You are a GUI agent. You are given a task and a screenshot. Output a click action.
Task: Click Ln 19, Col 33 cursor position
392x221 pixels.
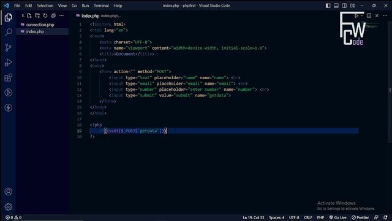[x=253, y=217]
